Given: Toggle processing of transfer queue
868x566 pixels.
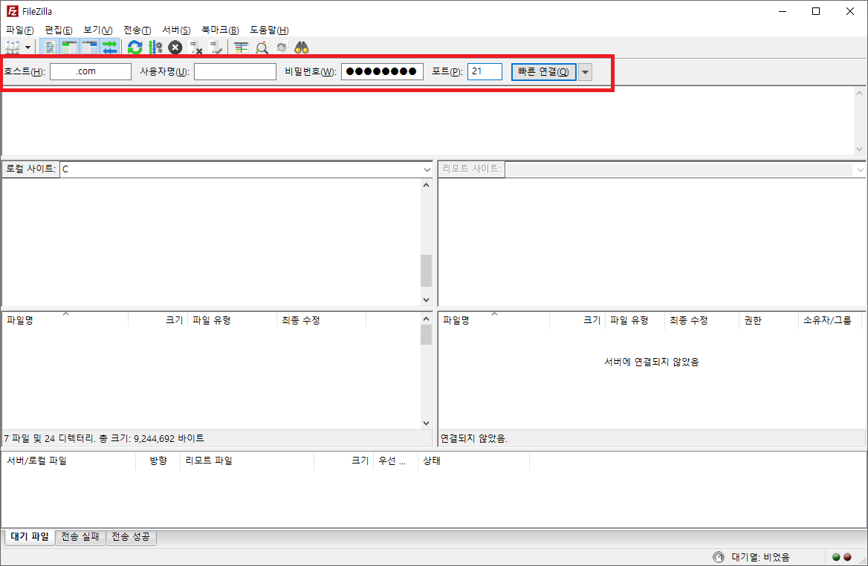Looking at the screenshot, I should click(x=155, y=48).
